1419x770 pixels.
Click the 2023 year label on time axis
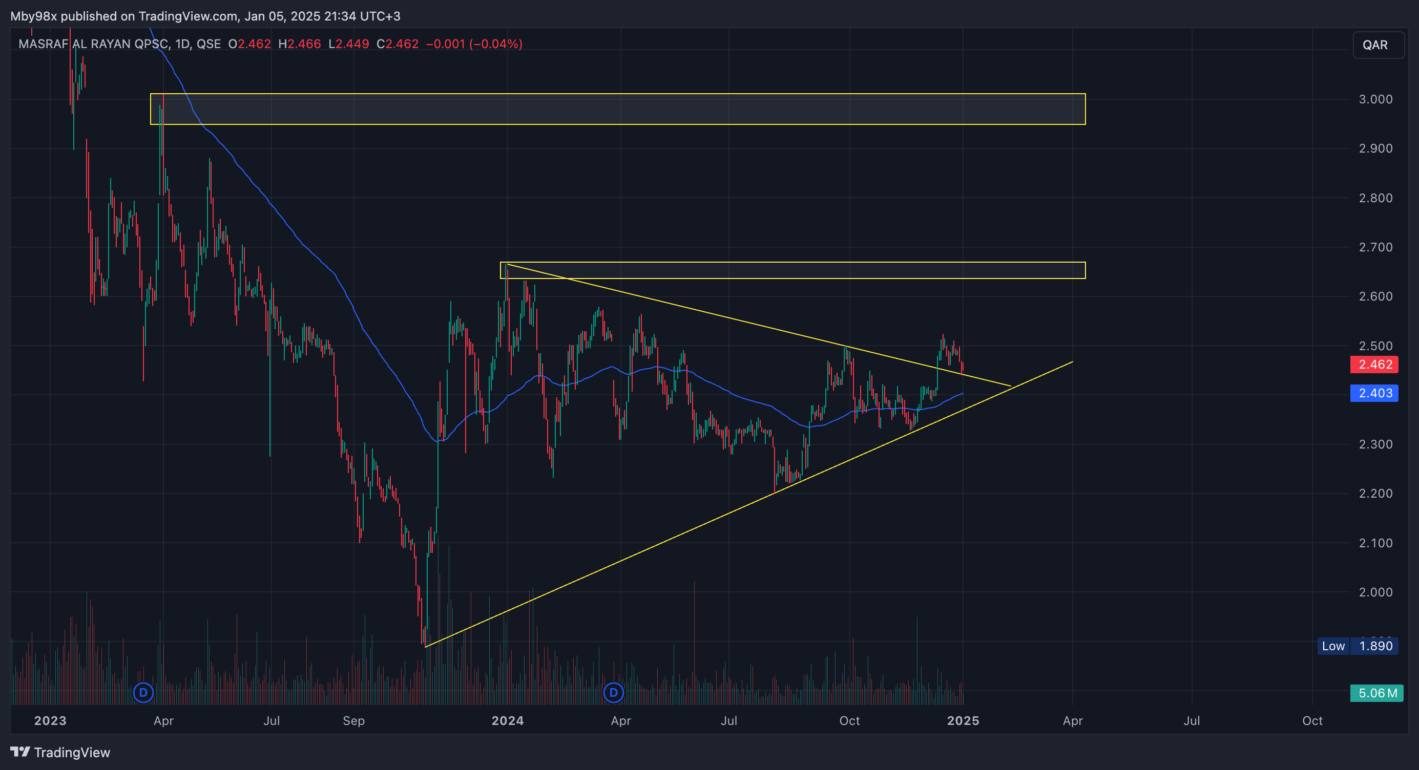click(x=50, y=720)
